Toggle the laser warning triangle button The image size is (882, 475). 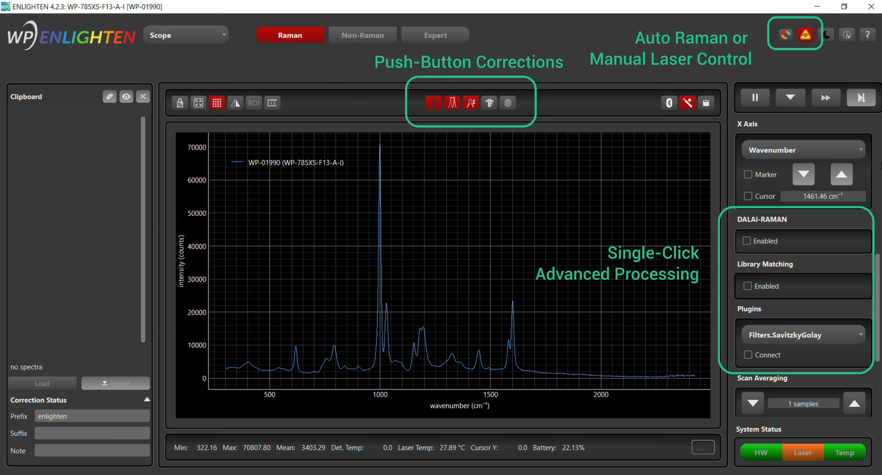click(x=805, y=35)
